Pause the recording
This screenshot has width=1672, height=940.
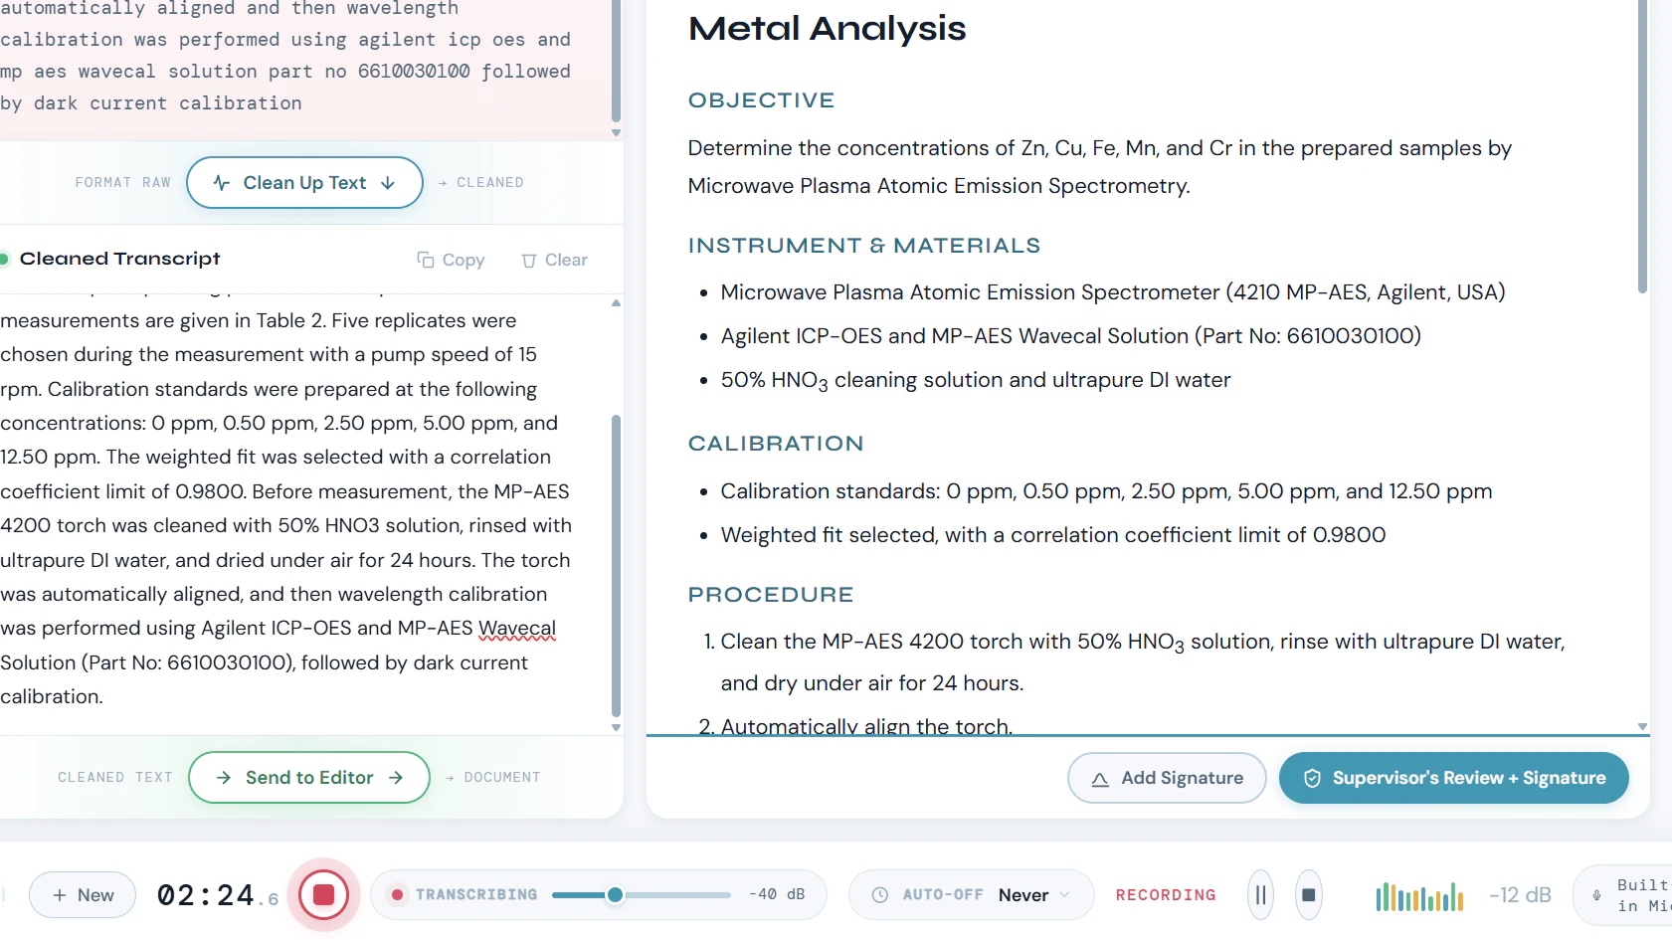[x=1260, y=894]
